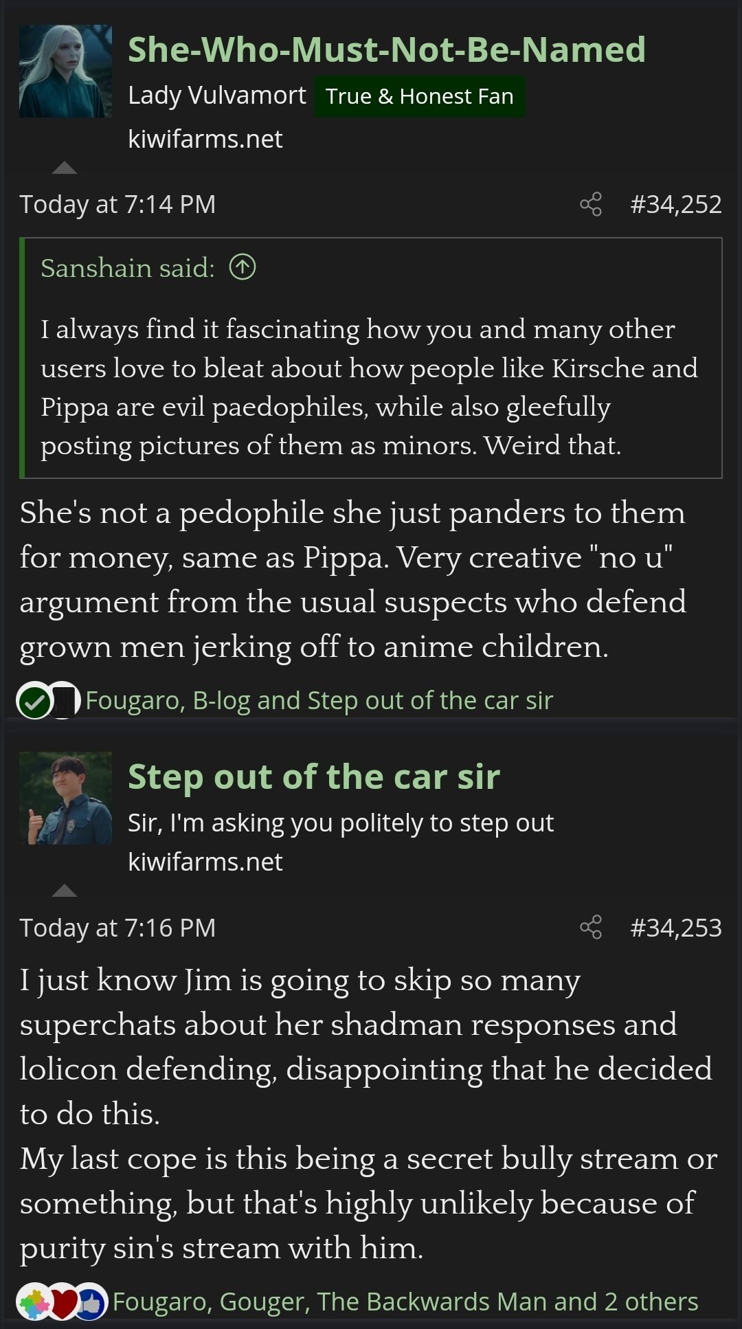Open post number #34,252 permalink
Screen dimensions: 742x1329
click(x=676, y=204)
